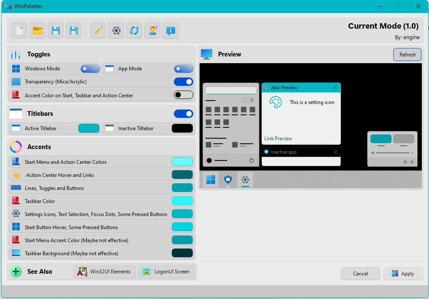Open a theme file with folder icon
429x299 pixels.
(38, 30)
